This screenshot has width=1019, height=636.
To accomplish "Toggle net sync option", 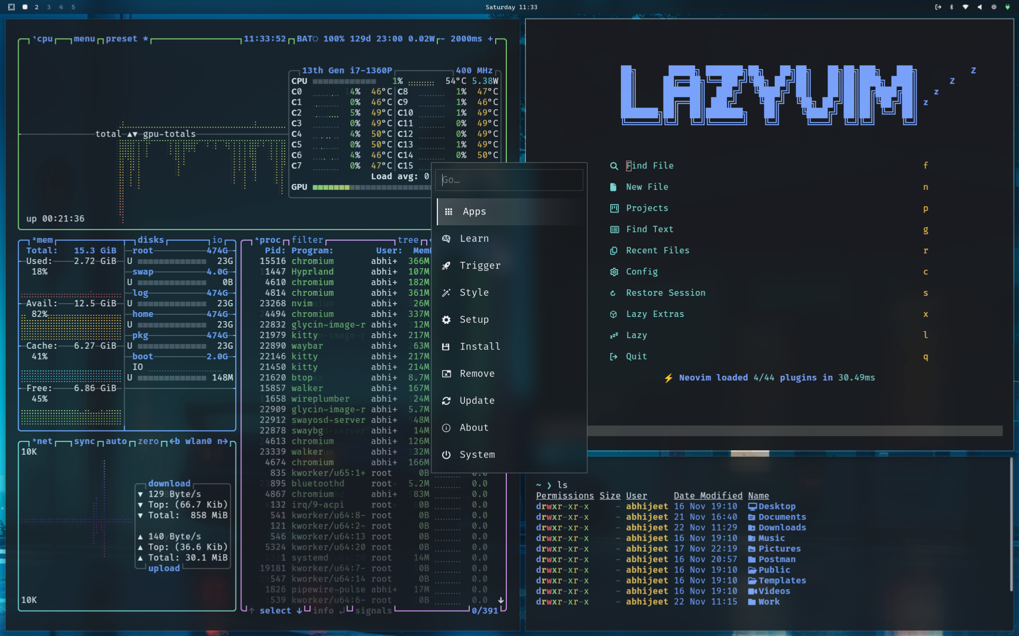I will coord(84,441).
